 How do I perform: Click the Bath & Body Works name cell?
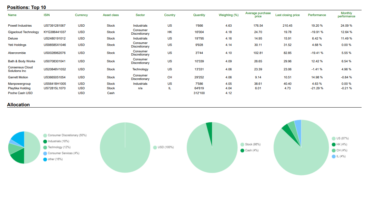[22, 61]
